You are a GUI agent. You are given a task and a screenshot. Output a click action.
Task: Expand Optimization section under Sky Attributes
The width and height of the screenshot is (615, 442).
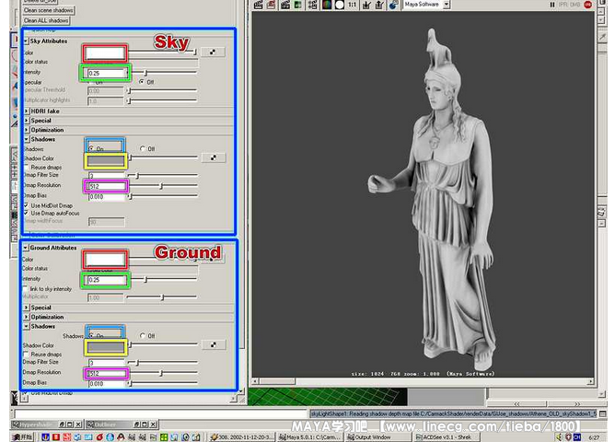click(x=27, y=130)
